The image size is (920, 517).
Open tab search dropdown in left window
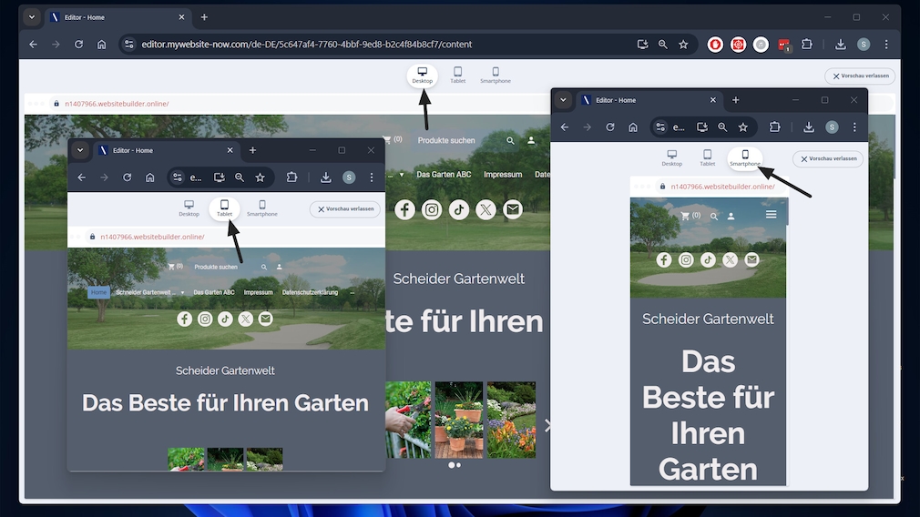click(x=80, y=150)
